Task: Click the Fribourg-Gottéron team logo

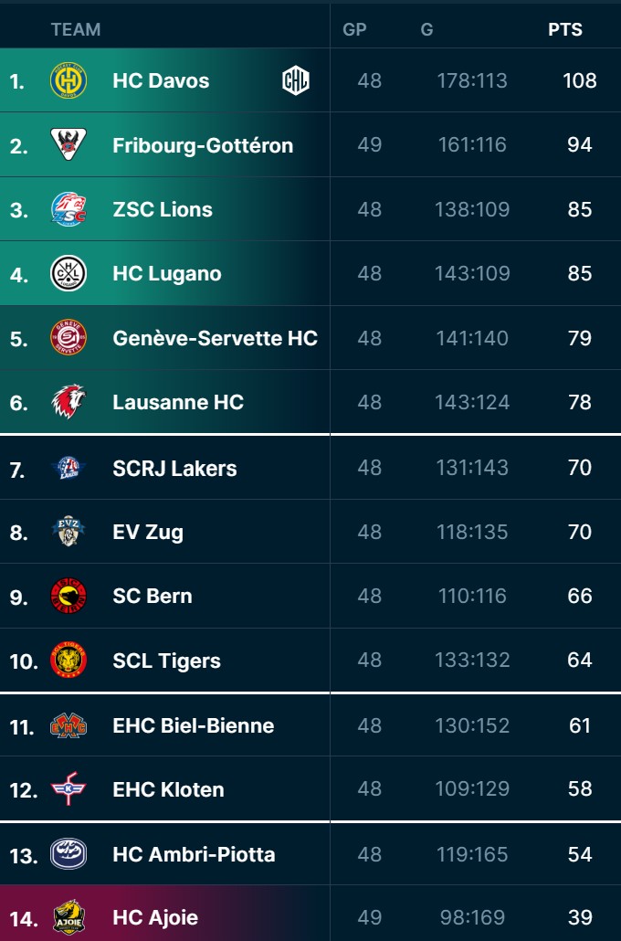Action: pos(68,145)
